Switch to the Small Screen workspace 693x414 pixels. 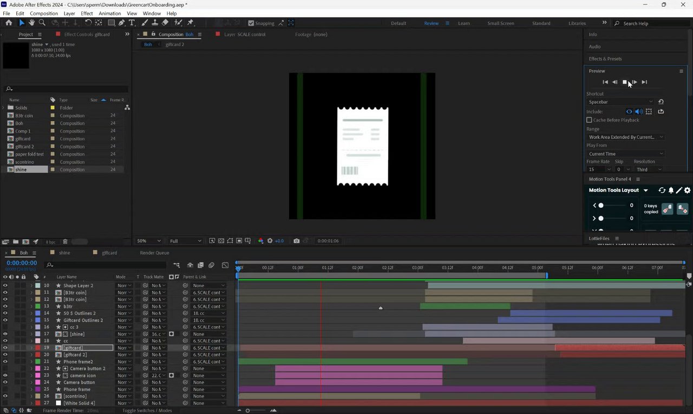[501, 23]
